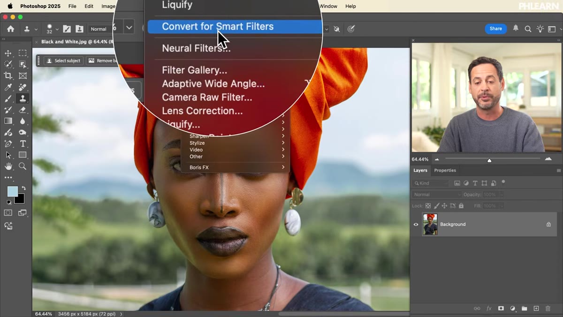This screenshot has width=563, height=317.
Task: Open the layer blend mode Normal dropdown
Action: click(x=437, y=194)
